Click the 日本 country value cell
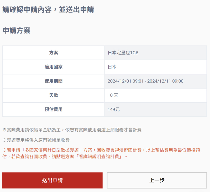The image size is (210, 192). tap(156, 67)
